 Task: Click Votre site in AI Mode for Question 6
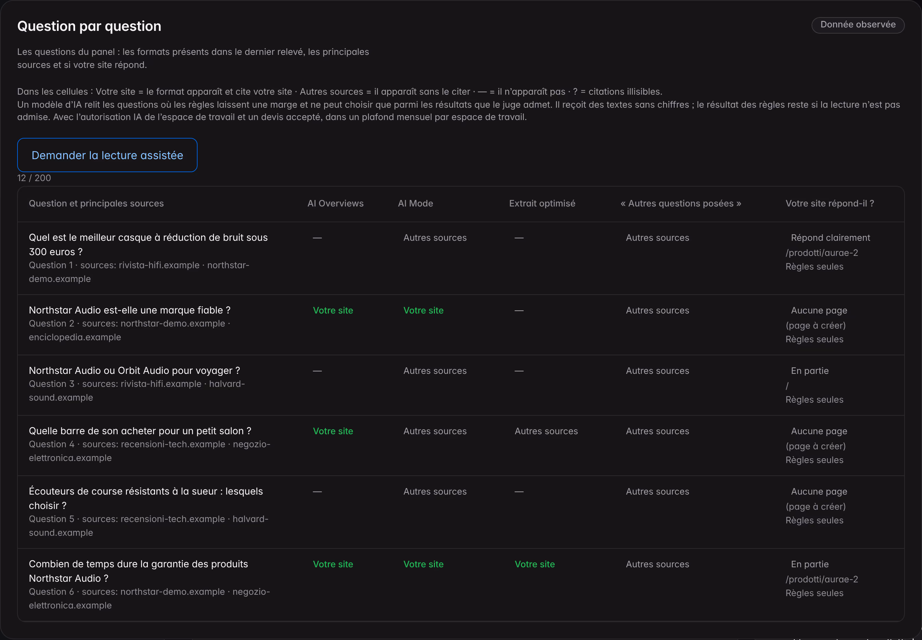pos(423,564)
